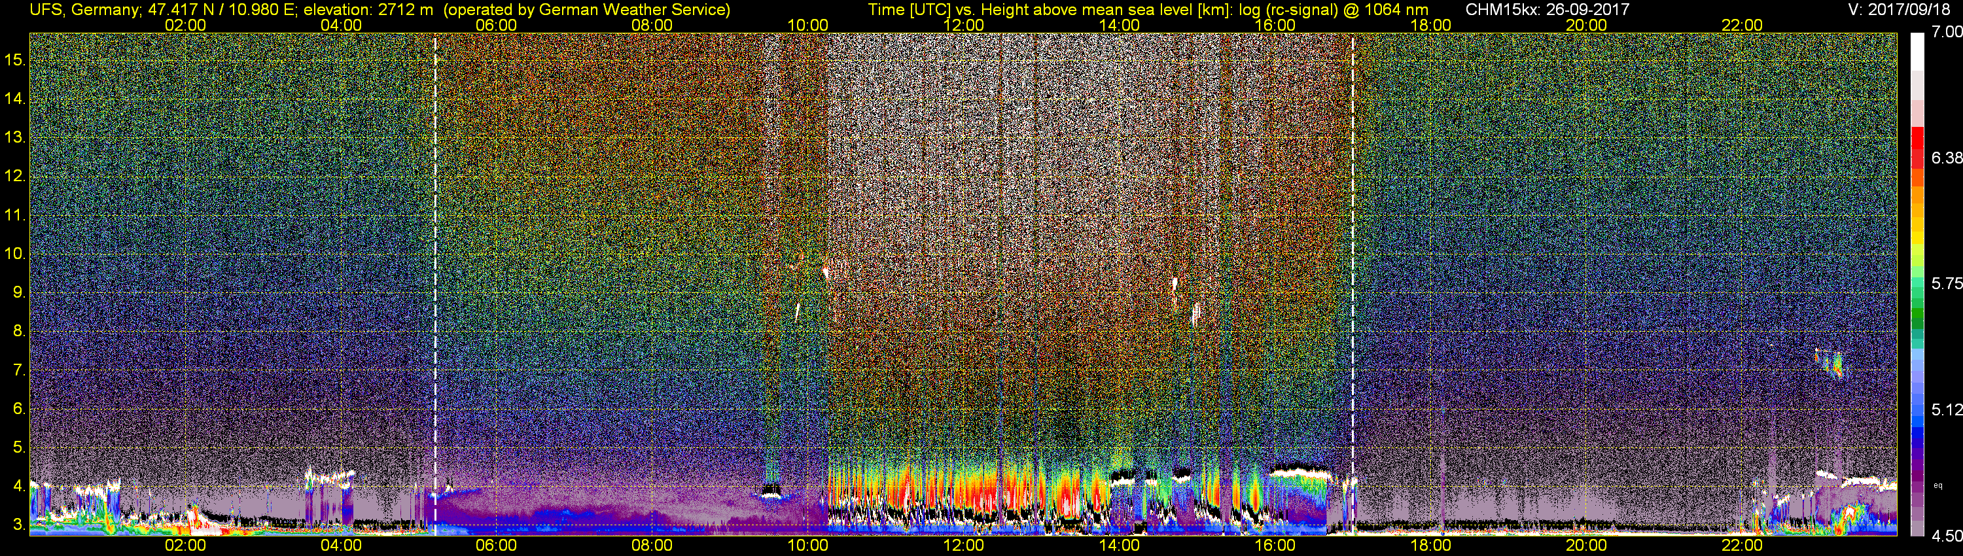Click the 5.75 value on the color scale
Image resolution: width=1963 pixels, height=556 pixels.
click(x=1947, y=283)
